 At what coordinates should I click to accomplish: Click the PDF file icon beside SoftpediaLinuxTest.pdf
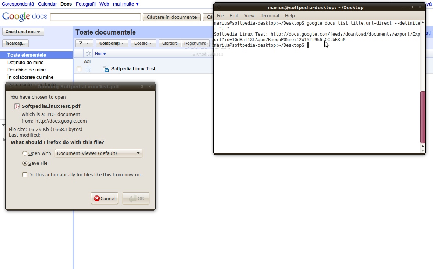pos(17,106)
